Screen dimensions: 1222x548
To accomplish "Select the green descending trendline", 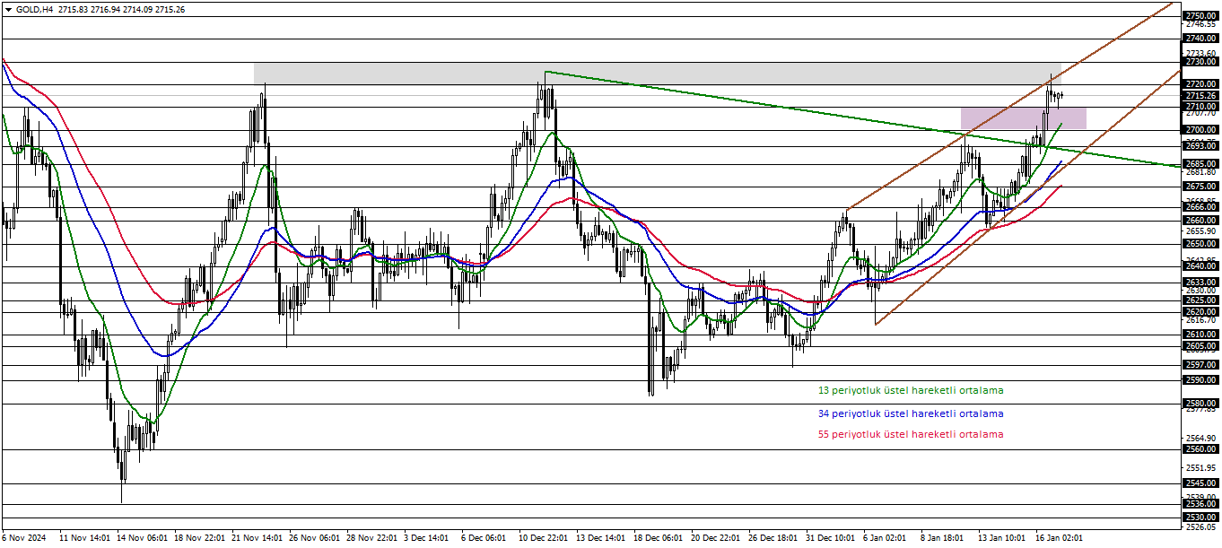I will [x=861, y=118].
